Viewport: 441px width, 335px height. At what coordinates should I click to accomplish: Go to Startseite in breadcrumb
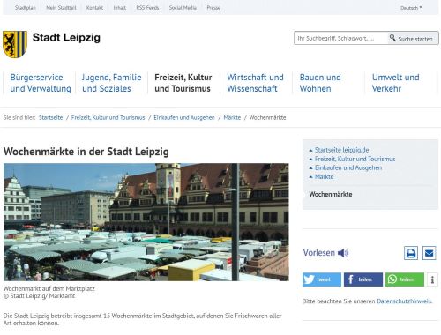pos(50,117)
